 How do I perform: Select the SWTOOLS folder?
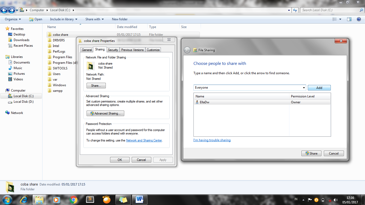(x=60, y=68)
